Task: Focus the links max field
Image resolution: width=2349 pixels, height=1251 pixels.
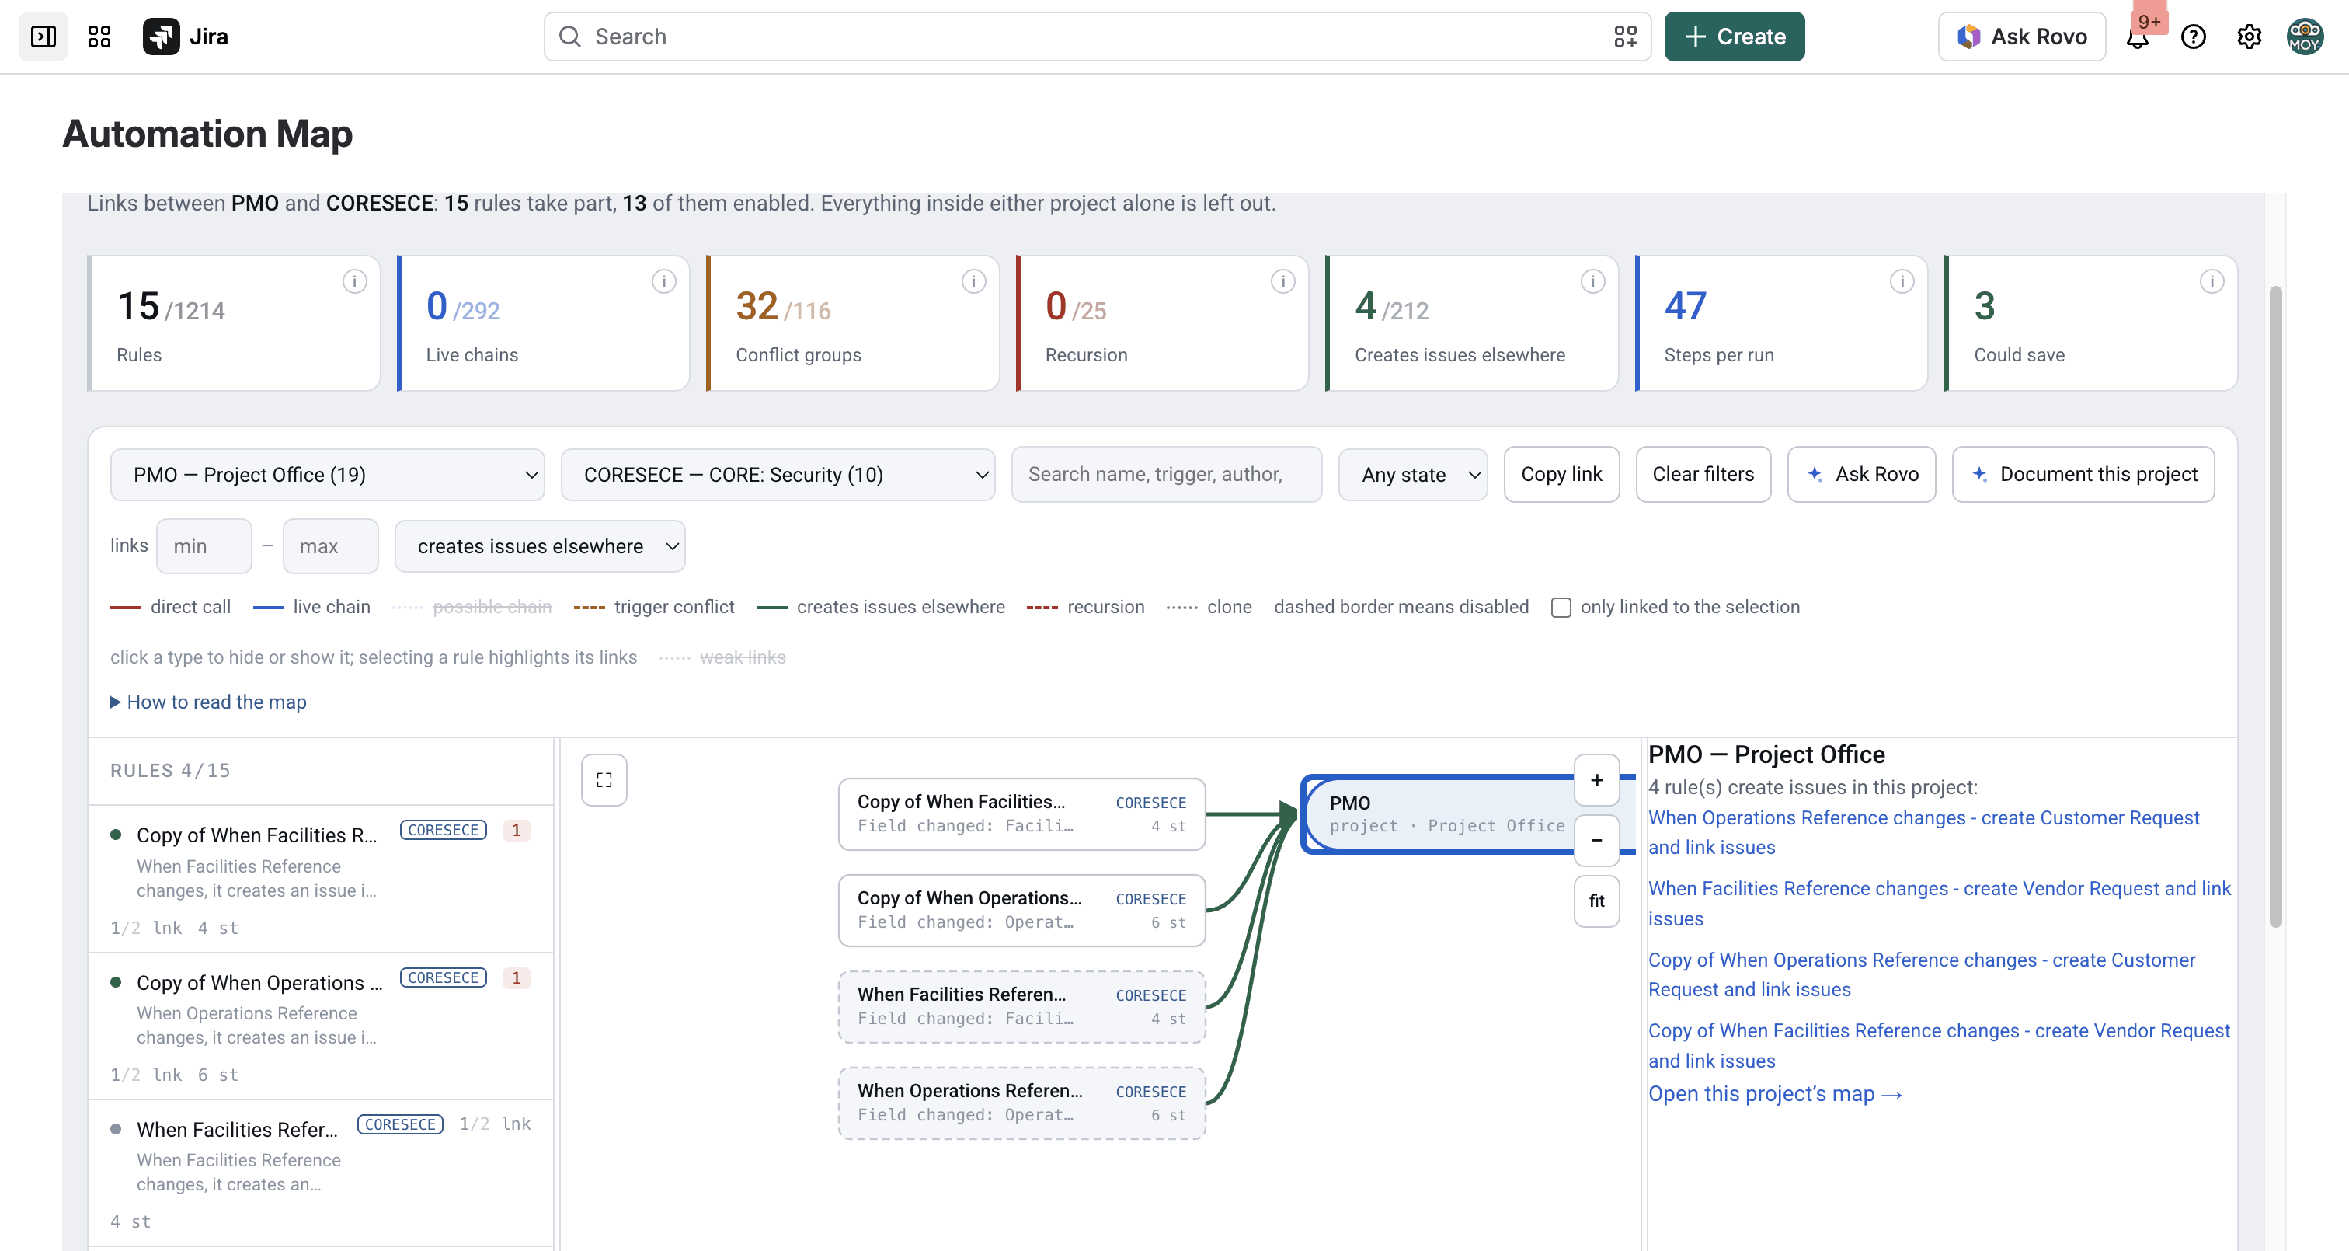Action: (x=330, y=546)
